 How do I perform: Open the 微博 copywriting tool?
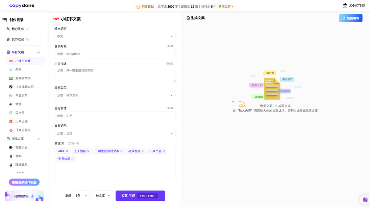(x=12, y=104)
